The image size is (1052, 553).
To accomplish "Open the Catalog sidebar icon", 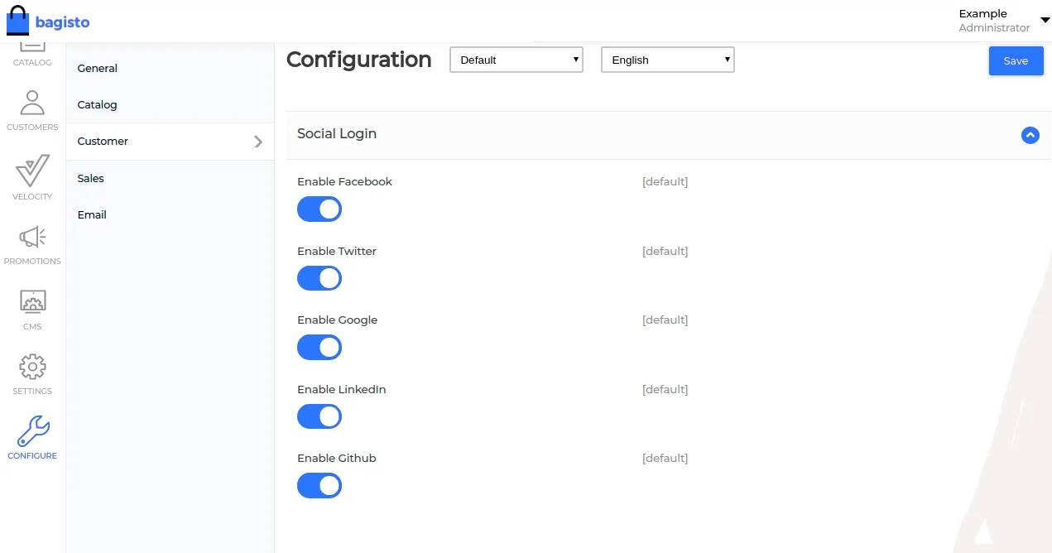I will coord(32,54).
